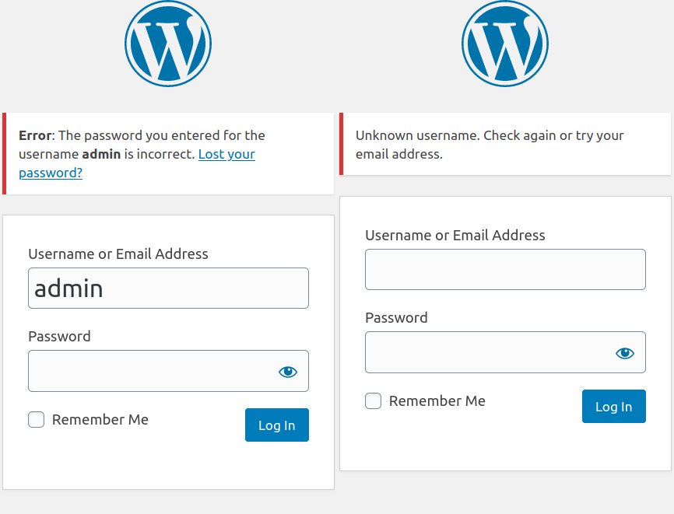
Task: Click the Remember Me label in the admin form
Action: [x=100, y=420]
